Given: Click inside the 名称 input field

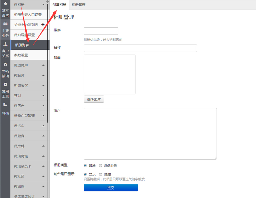Looking at the screenshot, I should coord(140,48).
